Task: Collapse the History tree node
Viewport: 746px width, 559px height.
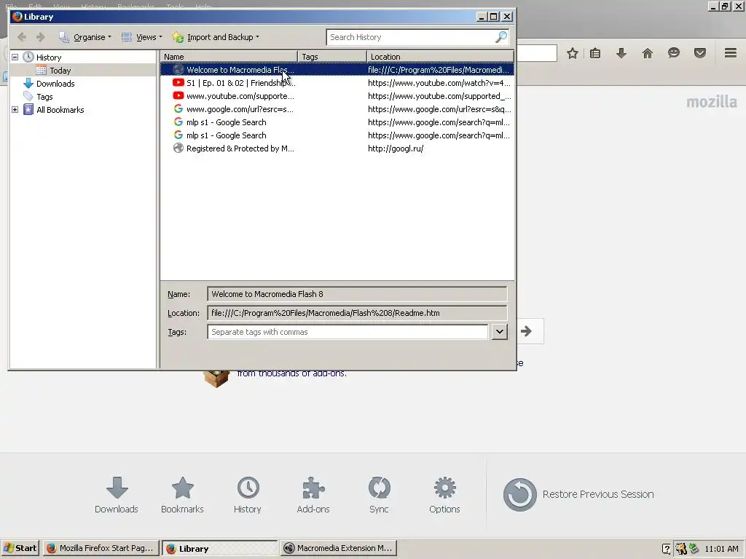Action: (15, 57)
